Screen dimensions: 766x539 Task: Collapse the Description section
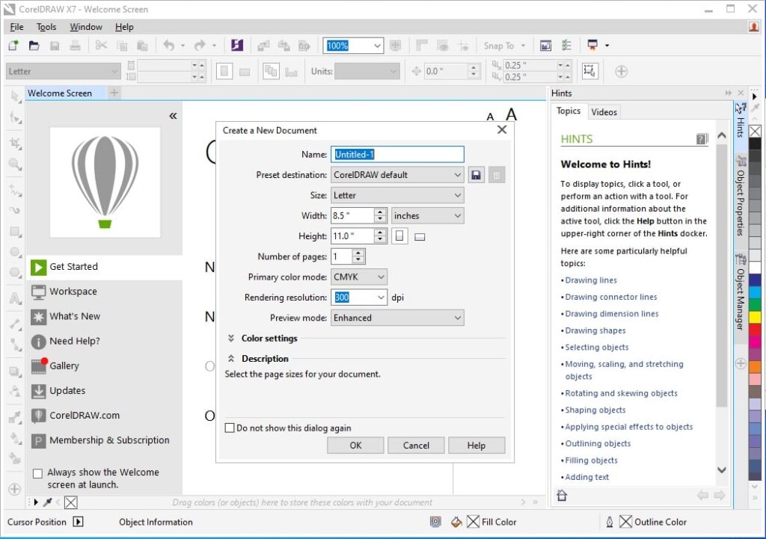coord(231,358)
